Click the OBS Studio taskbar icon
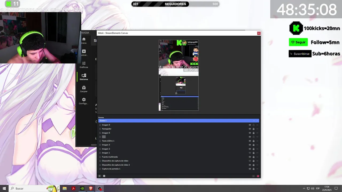The image size is (342, 192). [100, 188]
